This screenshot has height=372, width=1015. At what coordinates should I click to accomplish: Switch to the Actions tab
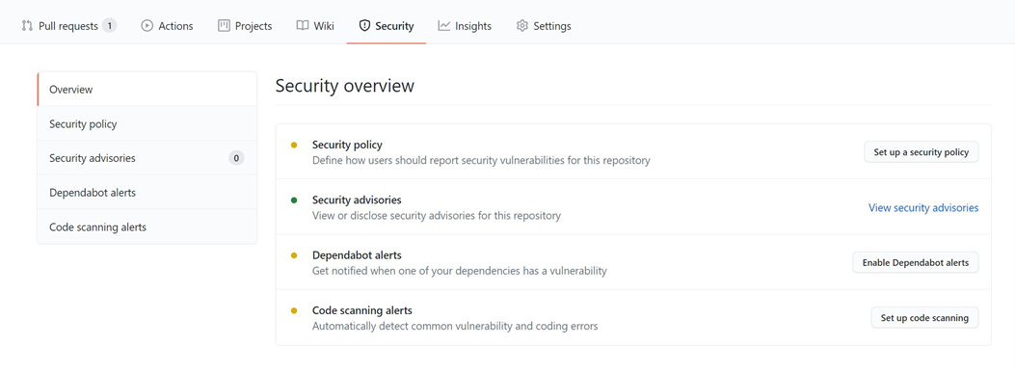pyautogui.click(x=167, y=26)
